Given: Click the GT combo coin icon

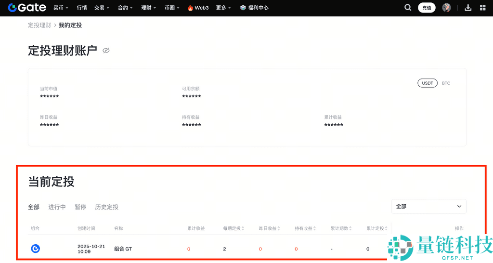Looking at the screenshot, I should tap(35, 249).
